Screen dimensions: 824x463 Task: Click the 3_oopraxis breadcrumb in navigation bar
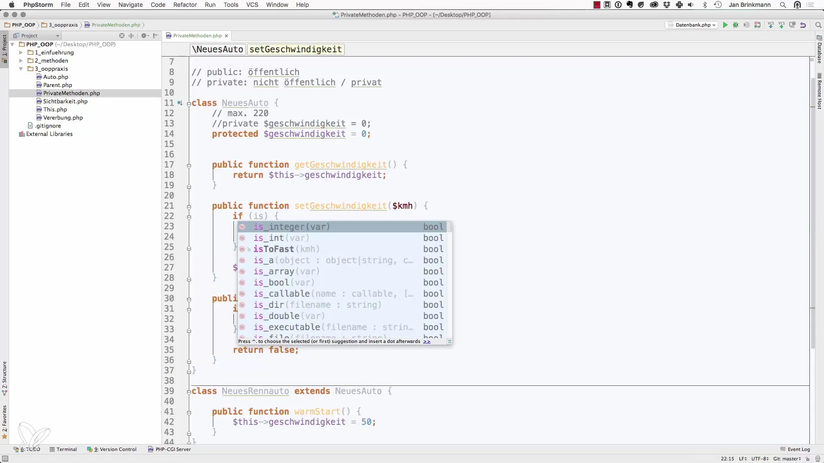click(x=60, y=25)
